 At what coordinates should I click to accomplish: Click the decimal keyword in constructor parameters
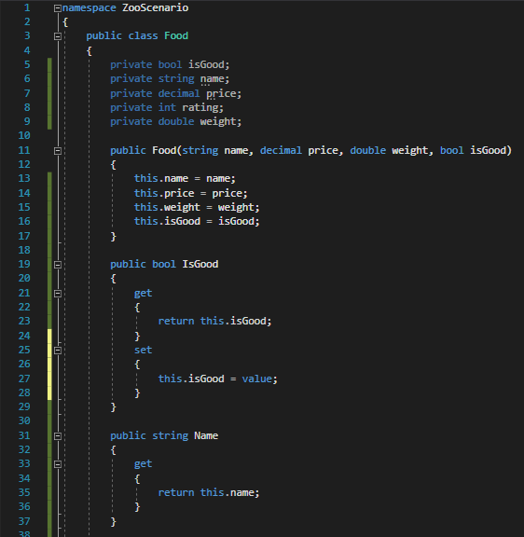(281, 150)
